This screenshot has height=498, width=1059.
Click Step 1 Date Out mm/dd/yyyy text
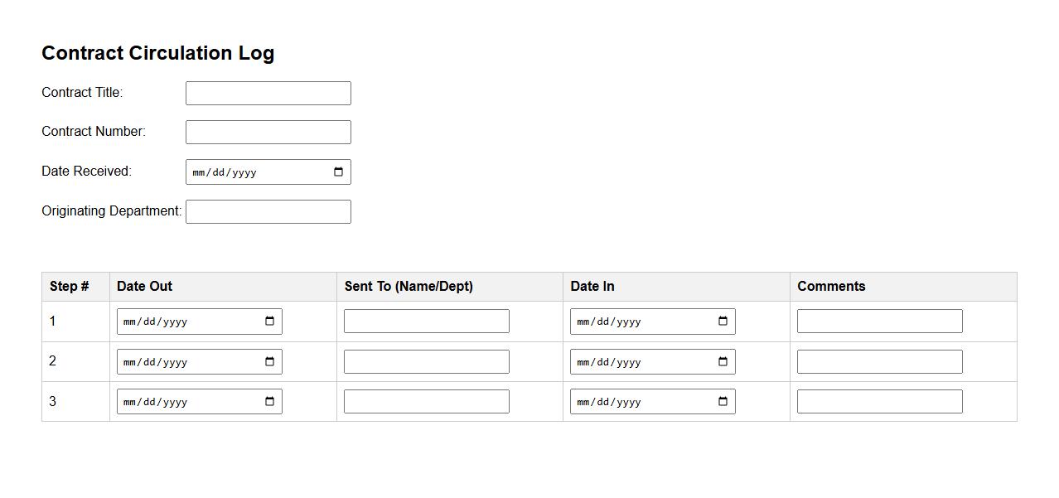coord(155,322)
